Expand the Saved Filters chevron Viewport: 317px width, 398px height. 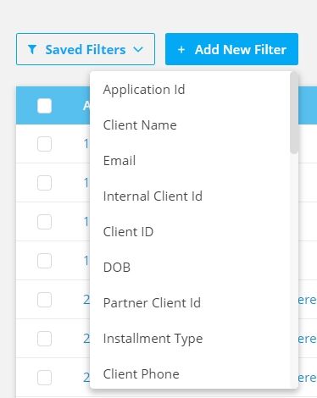coord(138,49)
